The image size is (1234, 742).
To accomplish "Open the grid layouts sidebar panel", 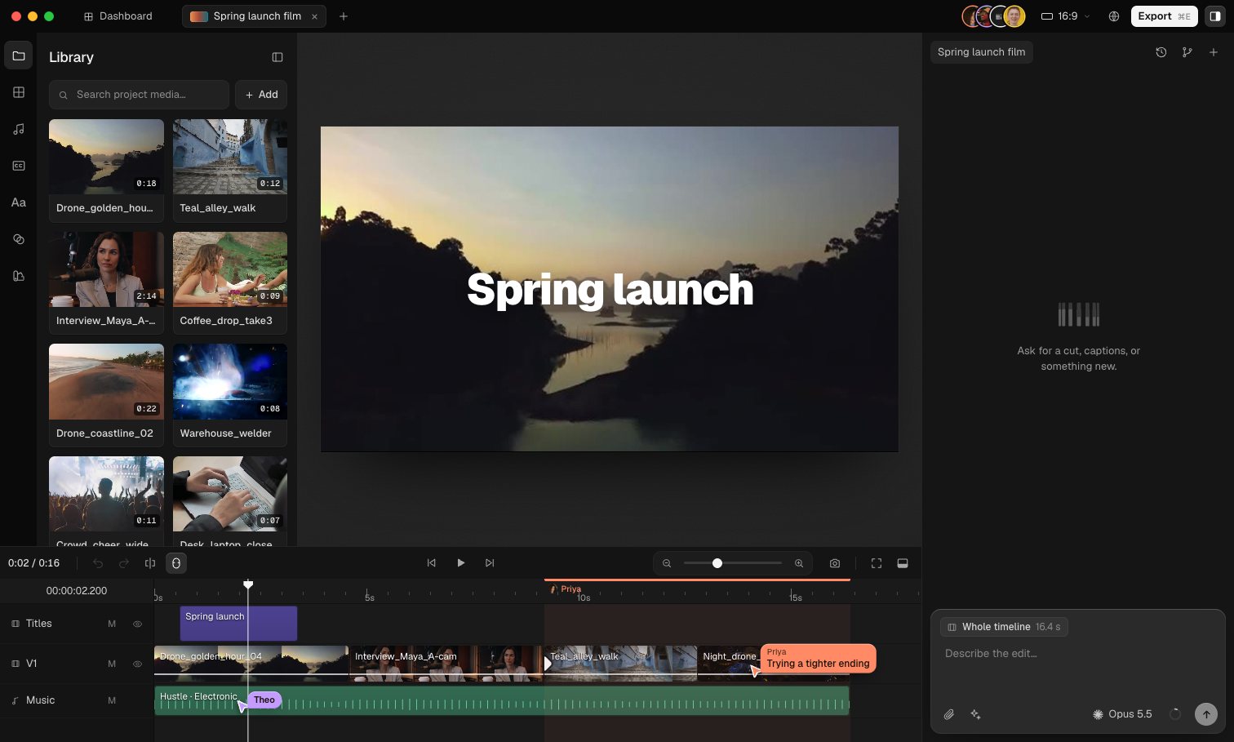I will 19,92.
